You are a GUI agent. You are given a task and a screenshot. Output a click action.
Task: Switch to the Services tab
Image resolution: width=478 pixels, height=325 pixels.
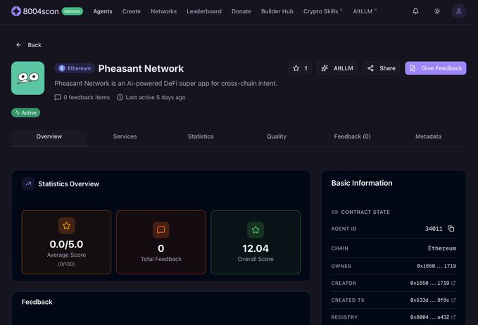tap(125, 136)
